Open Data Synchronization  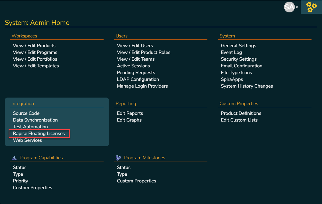coord(35,120)
